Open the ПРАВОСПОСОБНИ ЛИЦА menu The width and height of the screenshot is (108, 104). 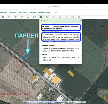(x=40, y=12)
